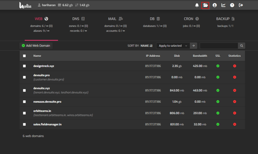Click the SSL green check for devsuite.xyz
Screen dimensions: 258x154
[218, 90]
